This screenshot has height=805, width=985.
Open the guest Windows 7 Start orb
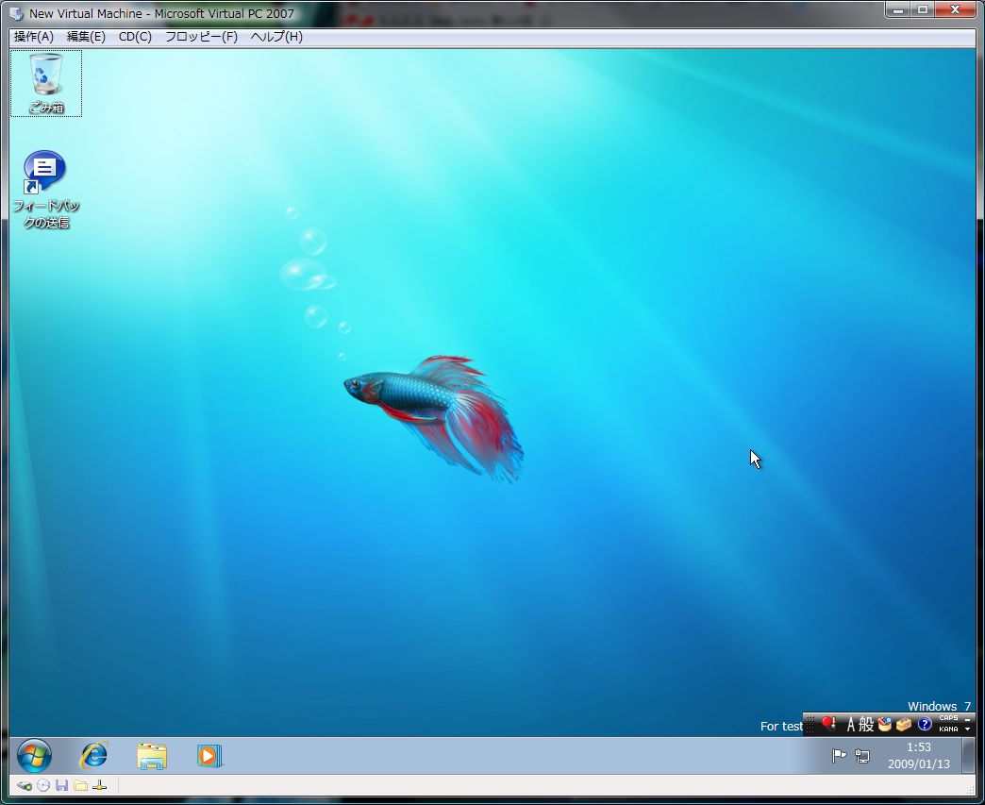35,755
